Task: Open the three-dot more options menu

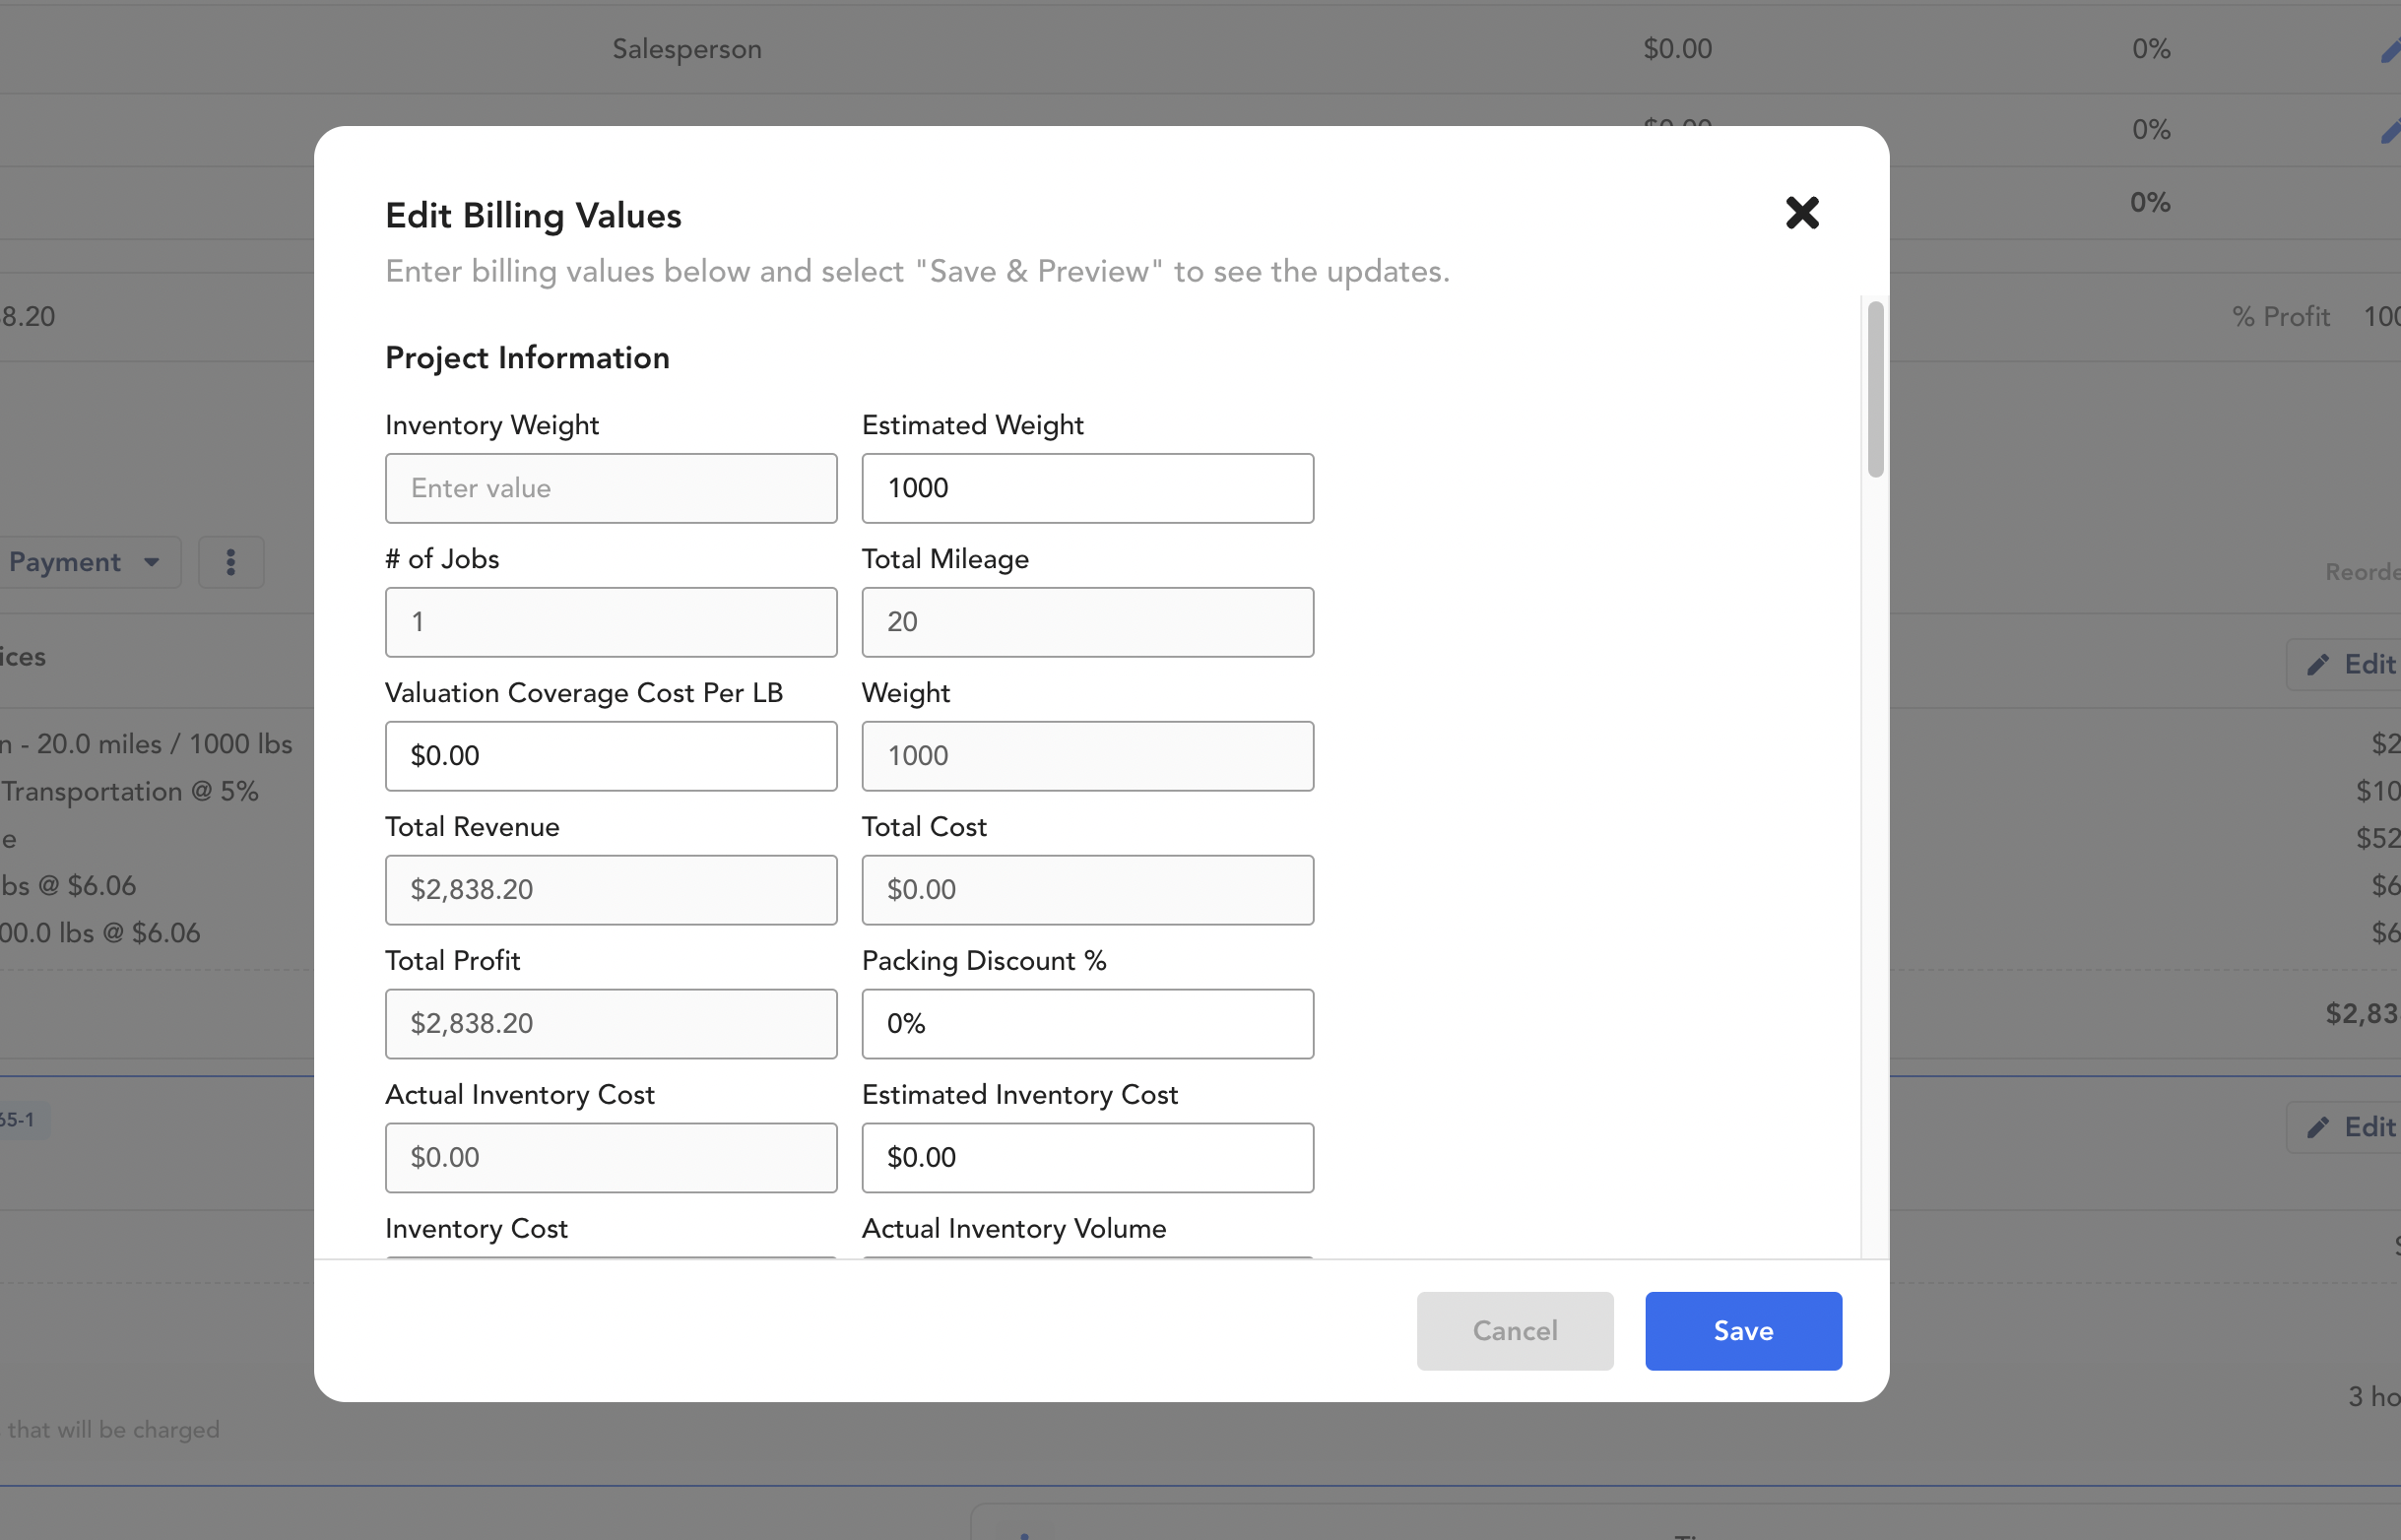Action: point(231,562)
